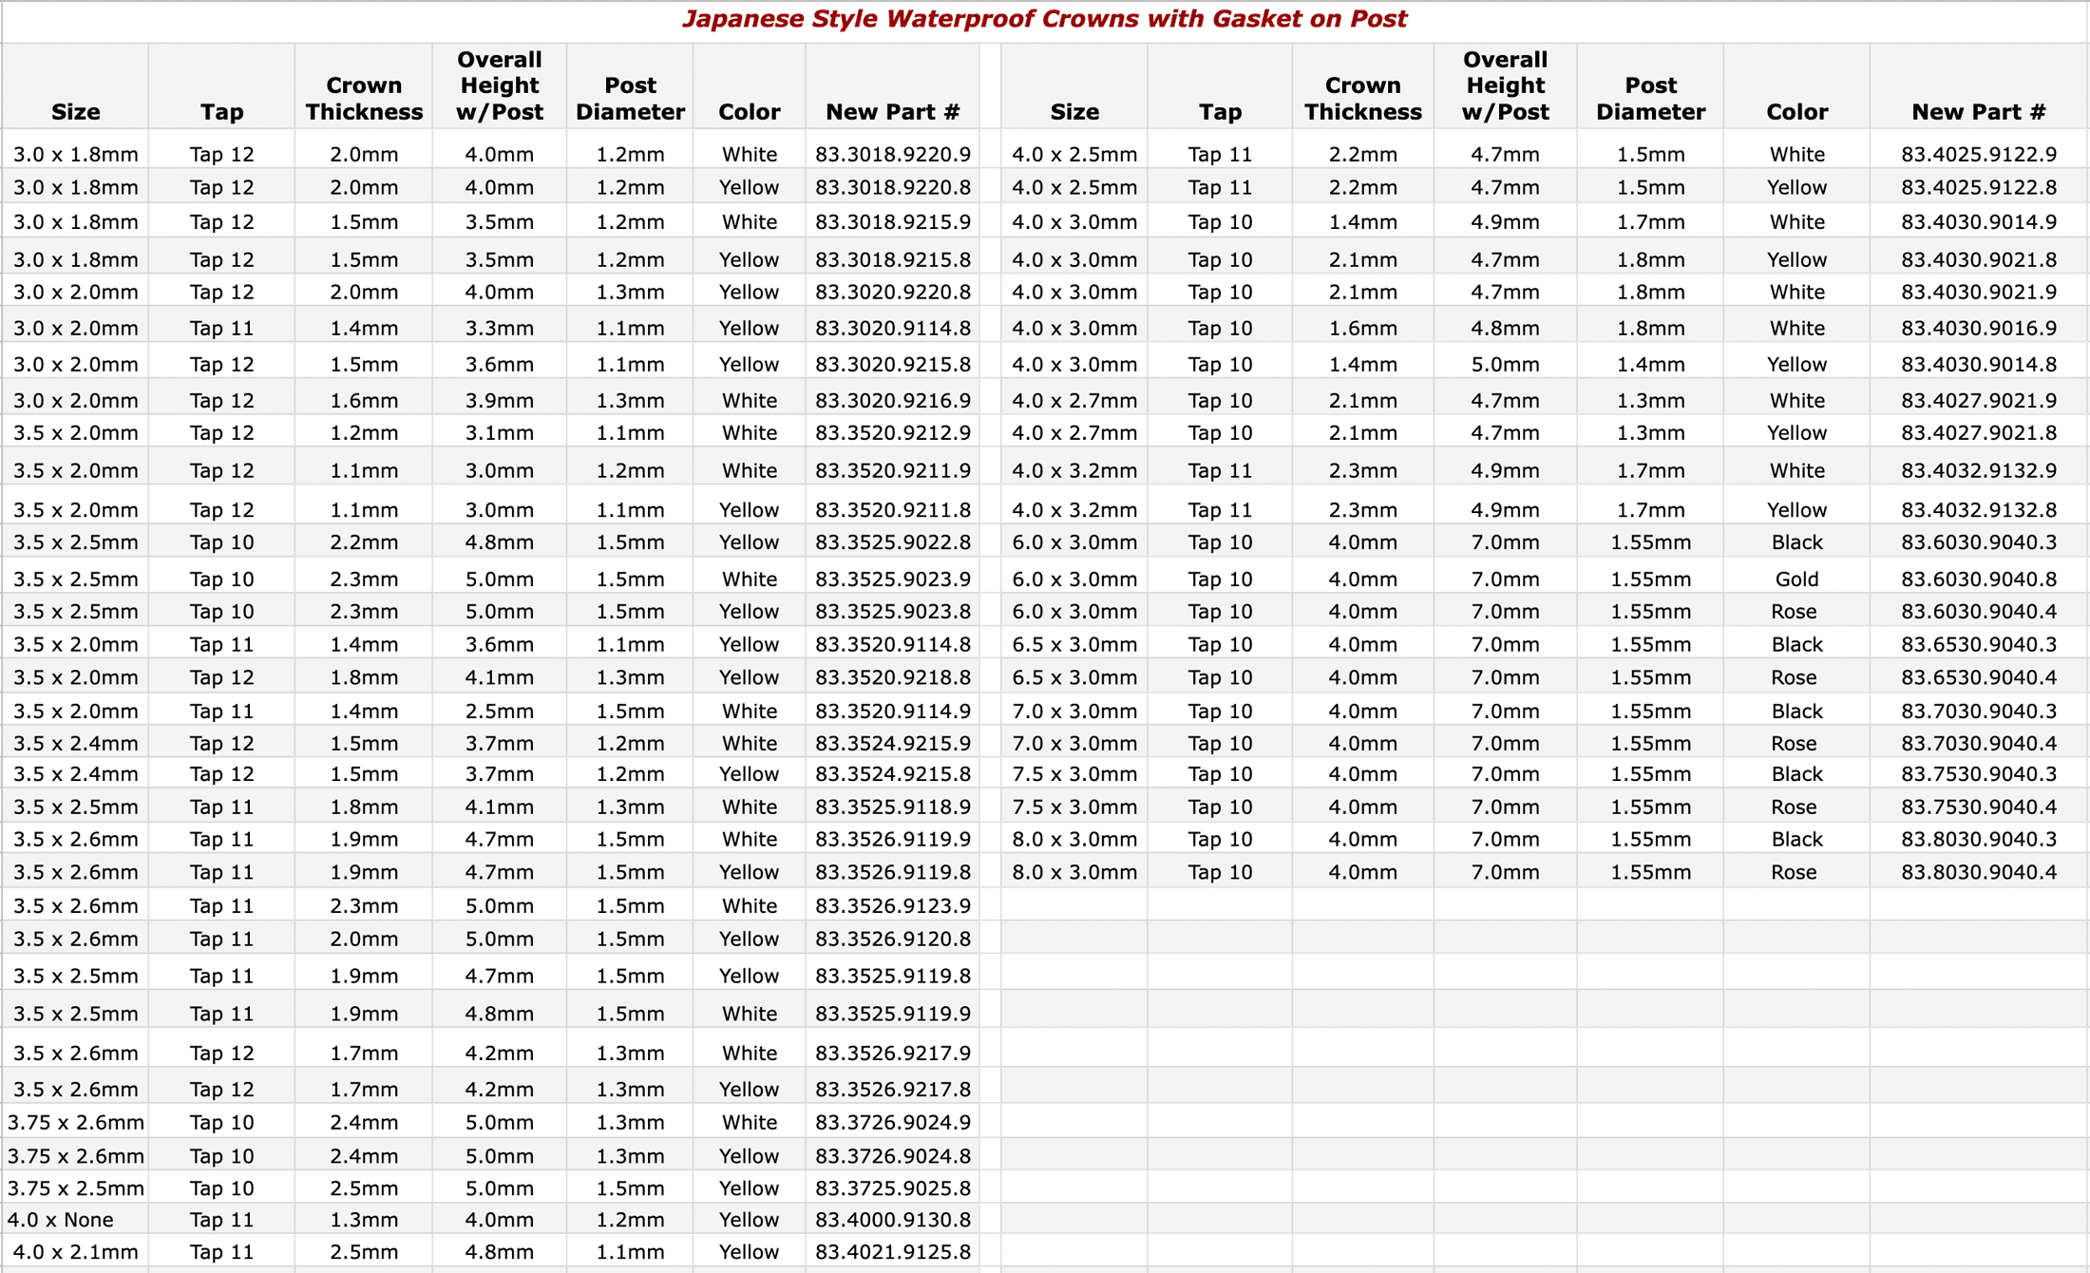Click part number 83.3020.9216.9
The width and height of the screenshot is (2090, 1273).
(x=893, y=400)
